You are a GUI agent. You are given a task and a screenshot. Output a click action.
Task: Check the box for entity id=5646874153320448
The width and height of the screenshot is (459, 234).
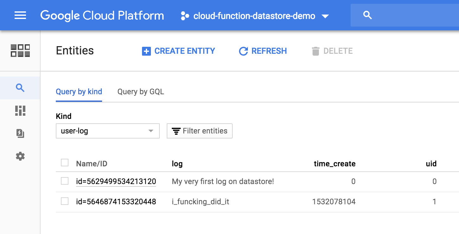click(x=65, y=201)
